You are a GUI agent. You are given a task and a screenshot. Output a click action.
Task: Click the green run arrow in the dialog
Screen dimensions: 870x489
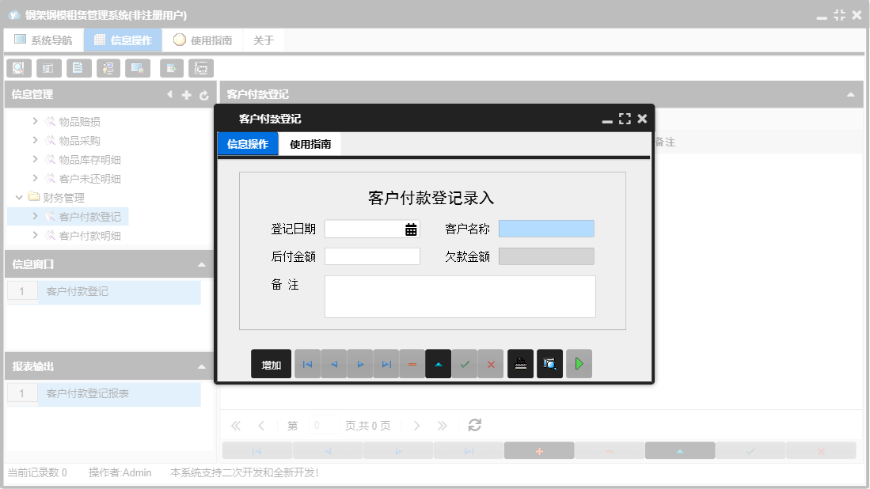[x=579, y=363]
